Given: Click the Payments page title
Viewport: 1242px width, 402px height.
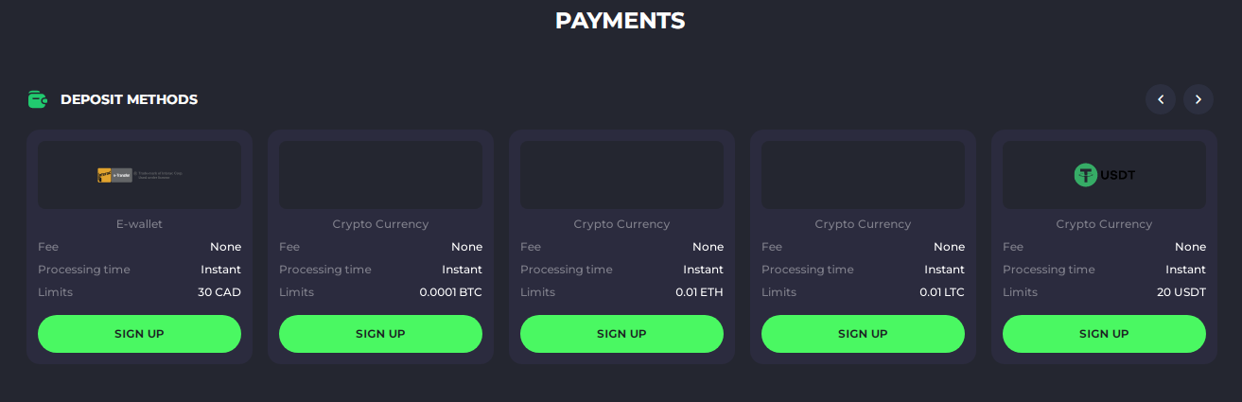Looking at the screenshot, I should [x=621, y=21].
